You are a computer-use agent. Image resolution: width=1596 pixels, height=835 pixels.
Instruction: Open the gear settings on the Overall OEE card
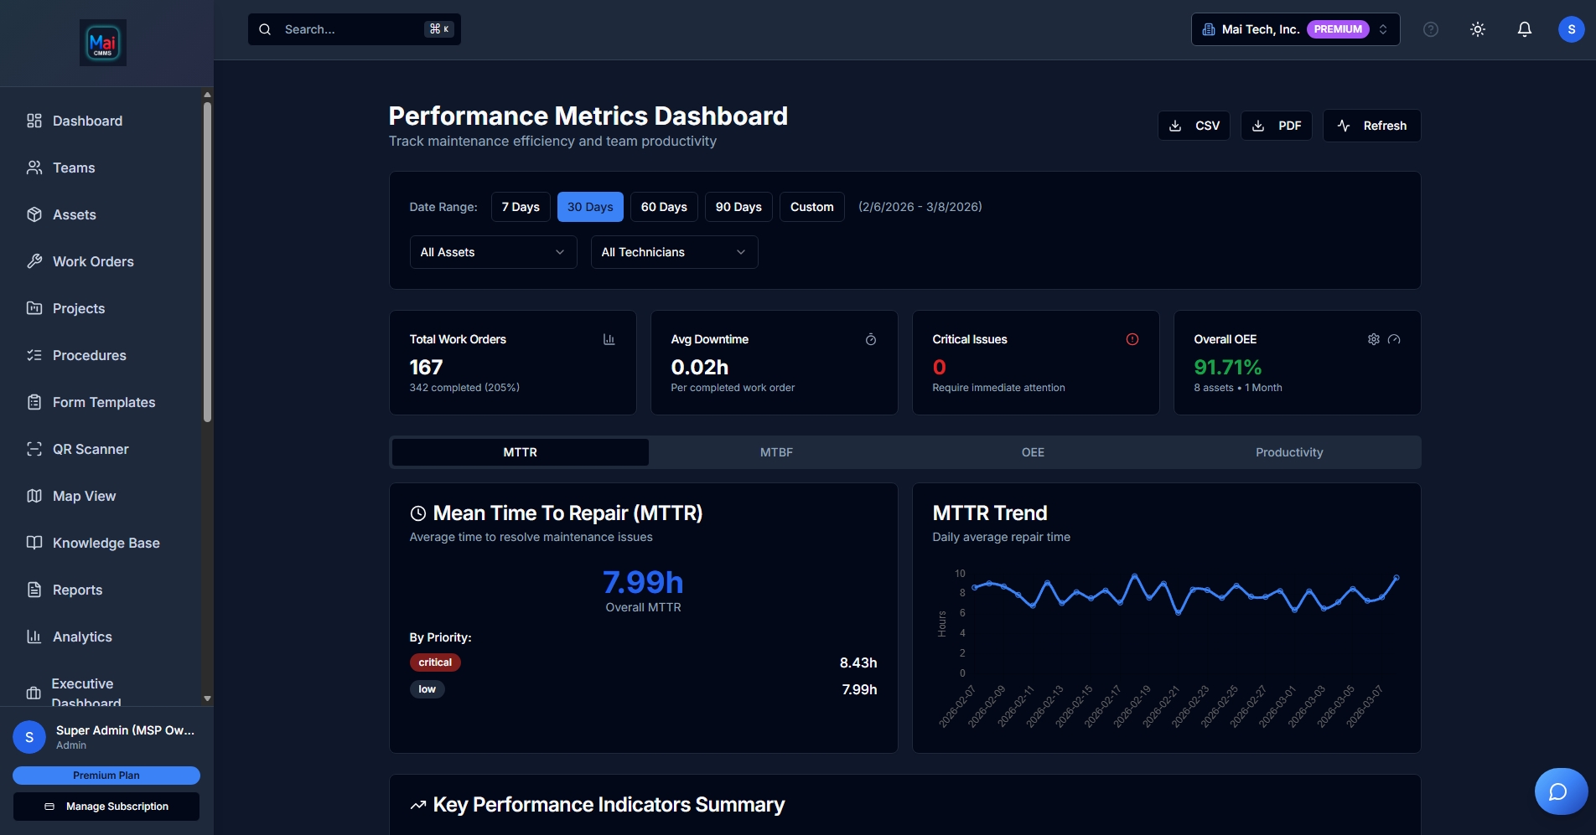pos(1372,339)
